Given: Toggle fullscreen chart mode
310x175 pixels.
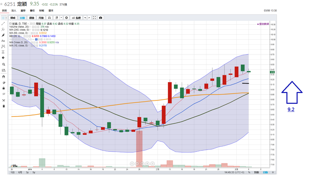Looking at the screenshot, I should (x=94, y=18).
